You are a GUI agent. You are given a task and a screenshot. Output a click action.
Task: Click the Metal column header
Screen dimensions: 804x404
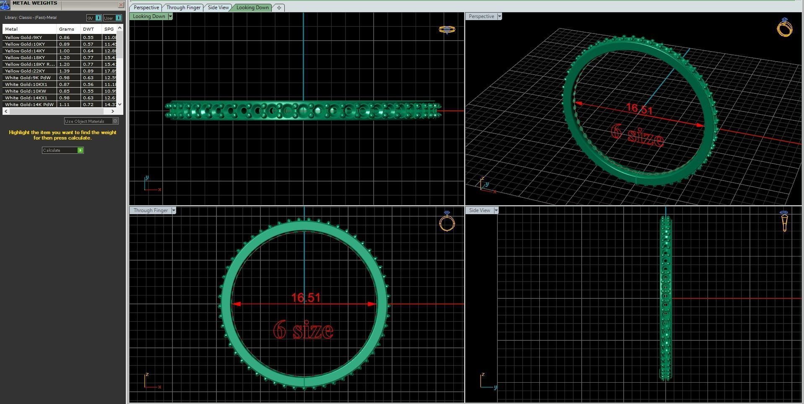29,29
